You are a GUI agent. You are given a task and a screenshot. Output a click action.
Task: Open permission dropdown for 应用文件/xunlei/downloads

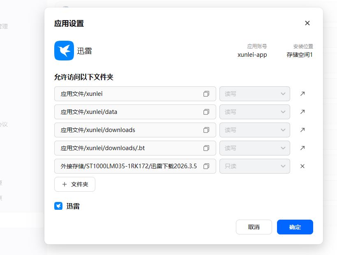point(255,130)
